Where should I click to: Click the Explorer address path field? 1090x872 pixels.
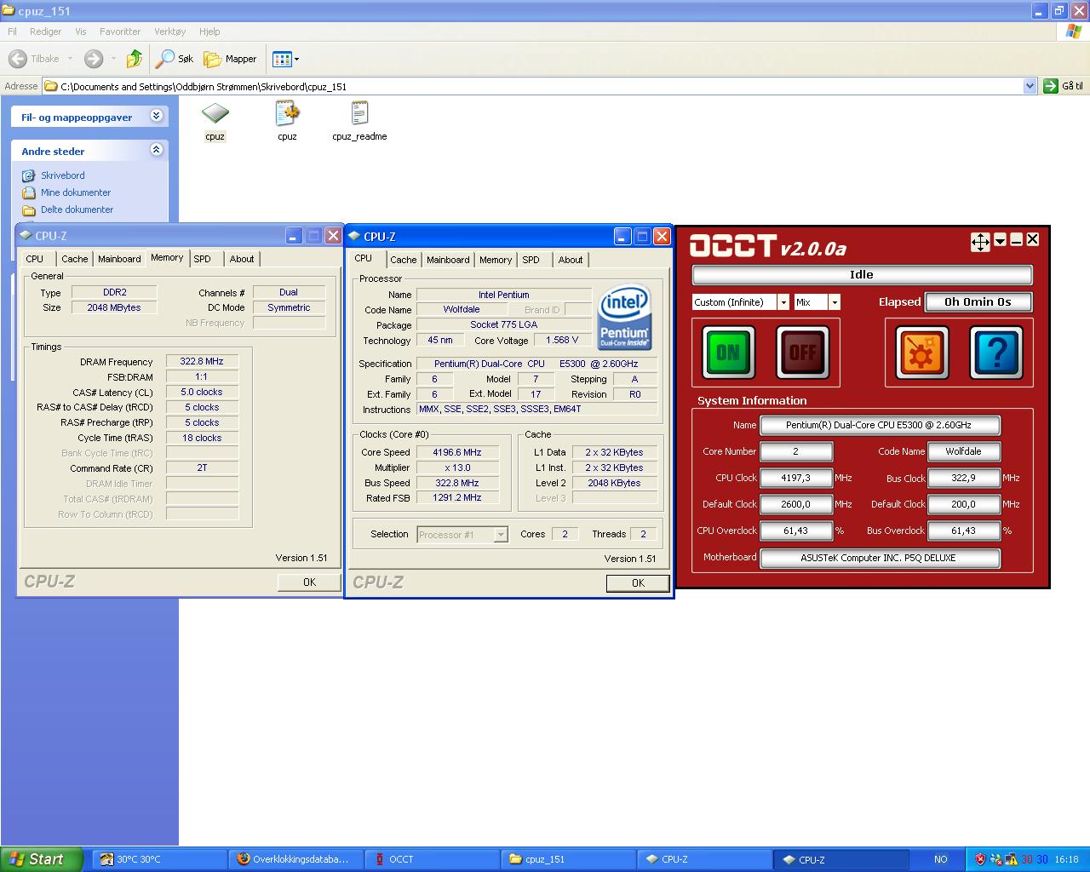(x=532, y=86)
